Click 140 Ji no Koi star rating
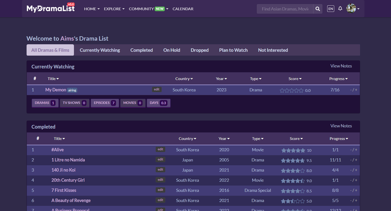Viewport: 391px width, 211px height. click(x=293, y=171)
